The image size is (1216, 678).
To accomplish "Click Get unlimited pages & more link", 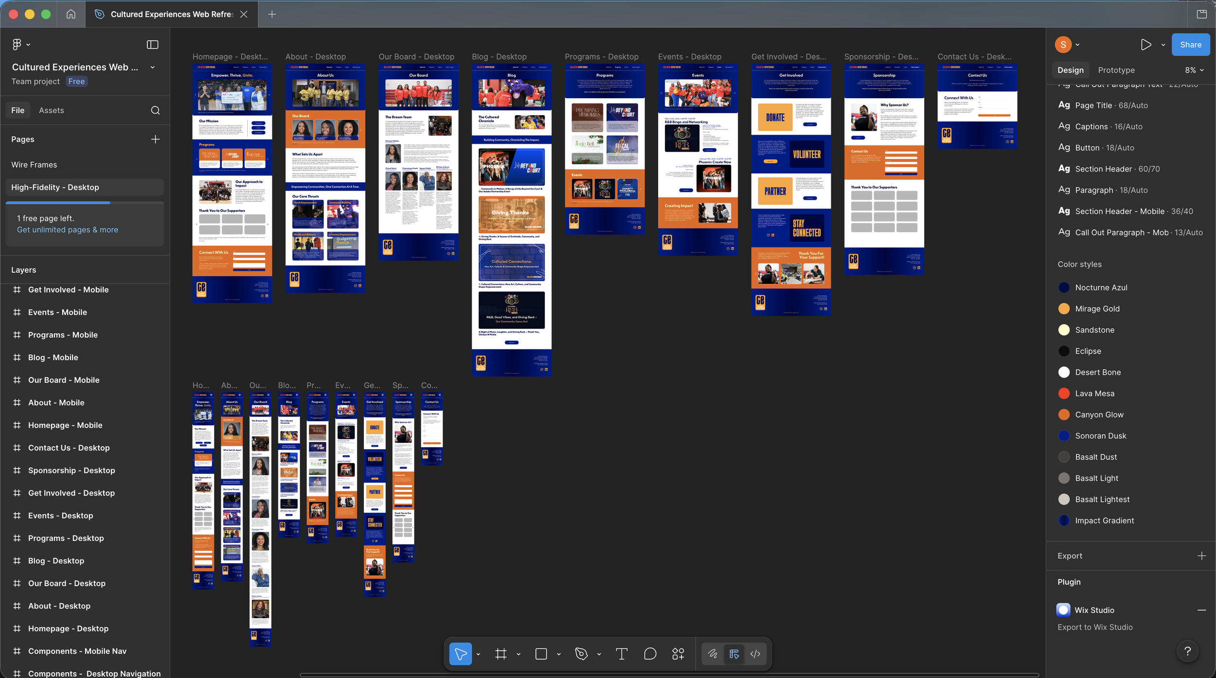I will 68,229.
